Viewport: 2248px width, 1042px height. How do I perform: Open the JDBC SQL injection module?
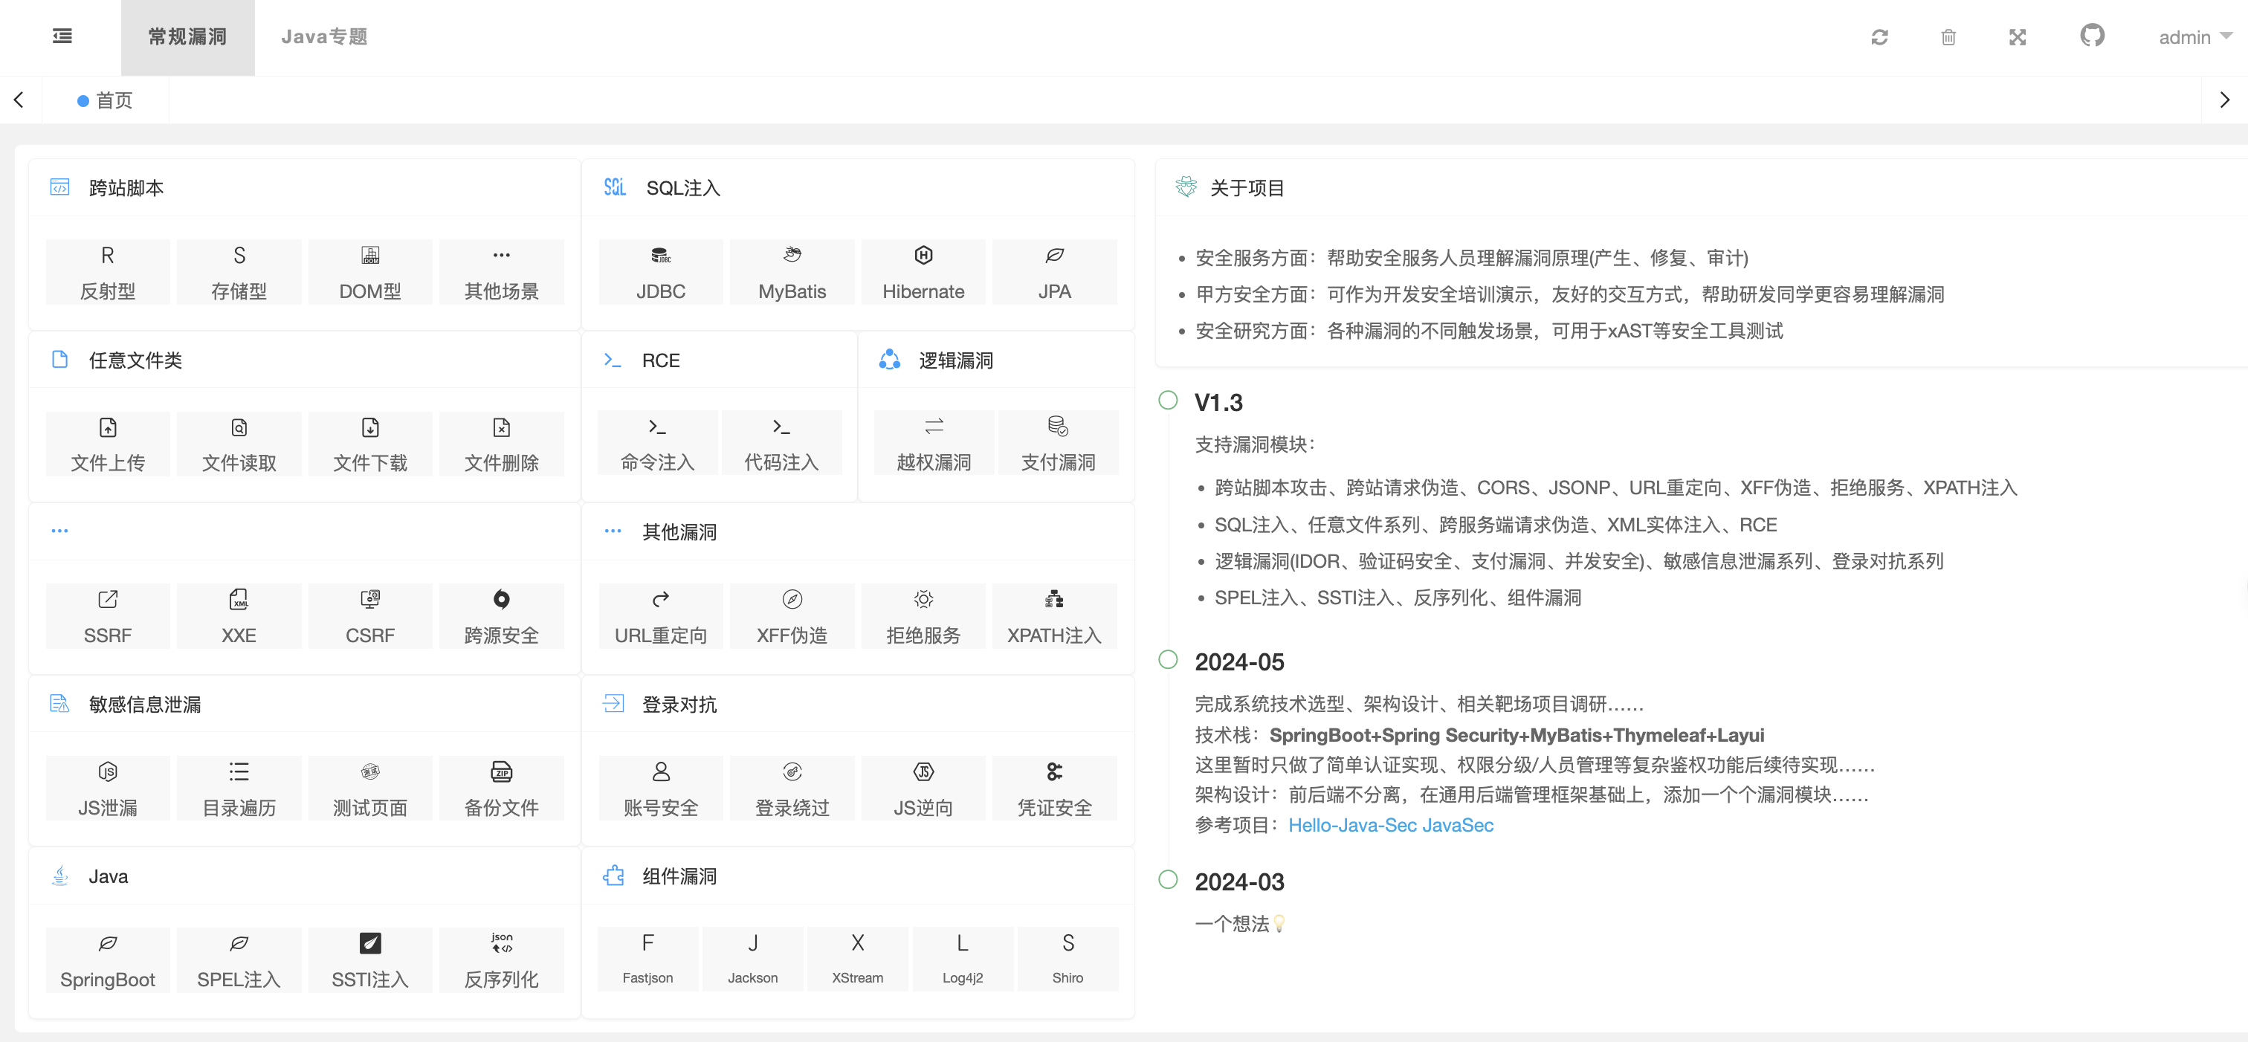(659, 272)
